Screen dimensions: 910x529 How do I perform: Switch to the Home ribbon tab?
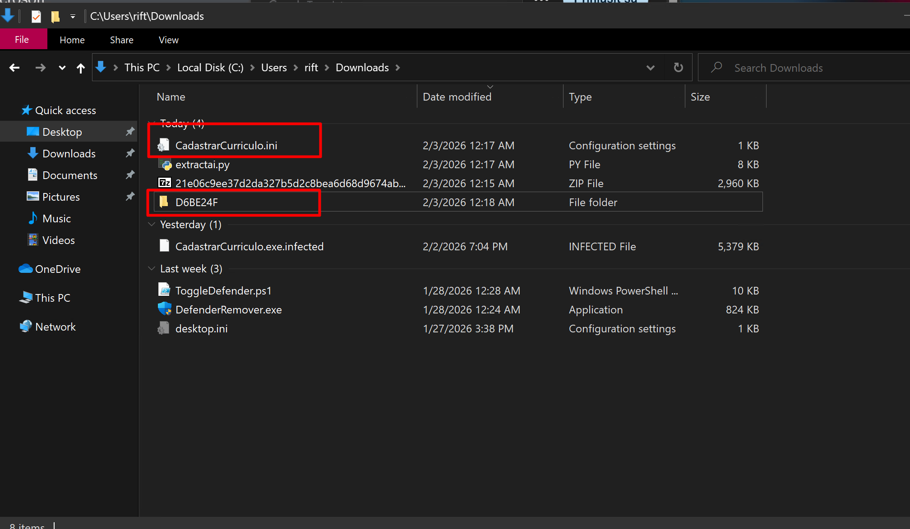[x=72, y=40]
